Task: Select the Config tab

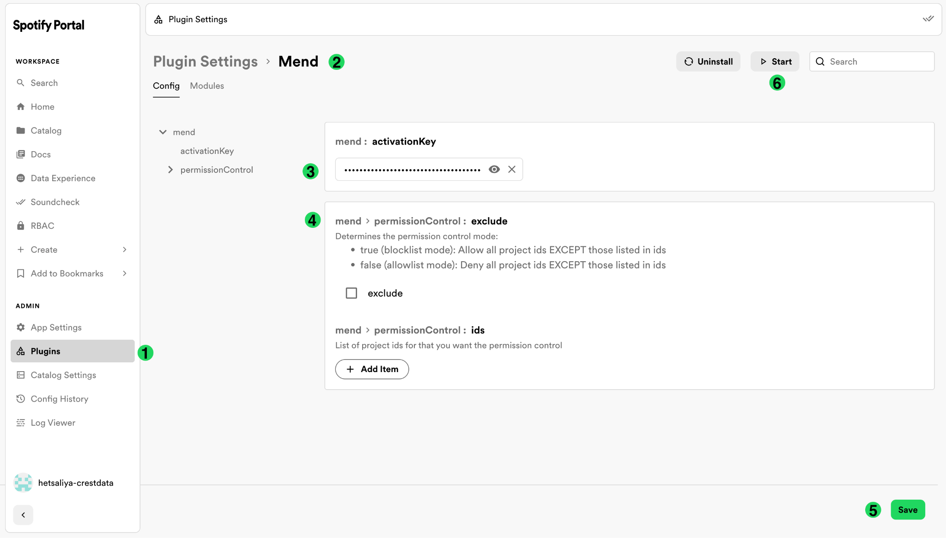Action: (x=166, y=86)
